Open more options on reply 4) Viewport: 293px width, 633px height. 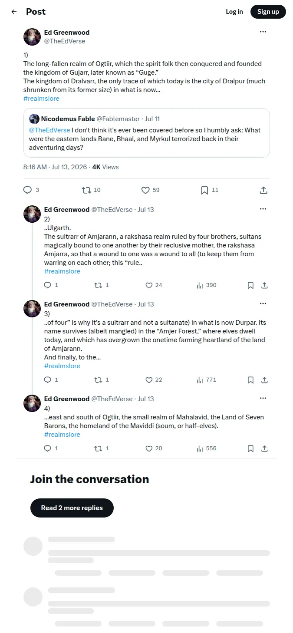[263, 398]
